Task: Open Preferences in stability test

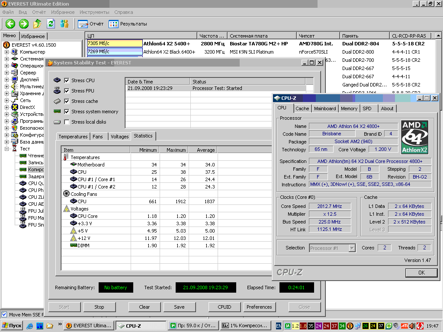Action: [x=259, y=307]
